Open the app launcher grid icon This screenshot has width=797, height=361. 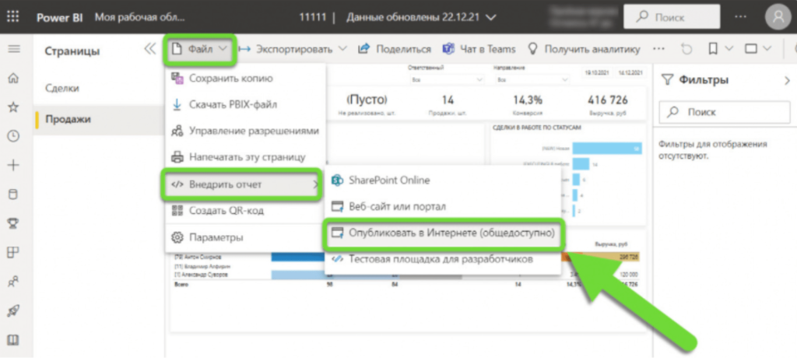(x=13, y=18)
